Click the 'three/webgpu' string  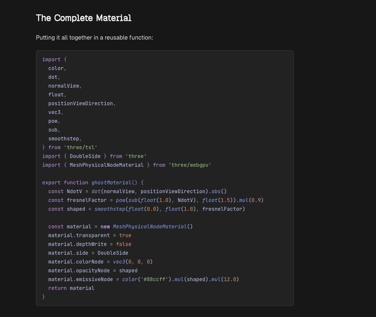[190, 165]
